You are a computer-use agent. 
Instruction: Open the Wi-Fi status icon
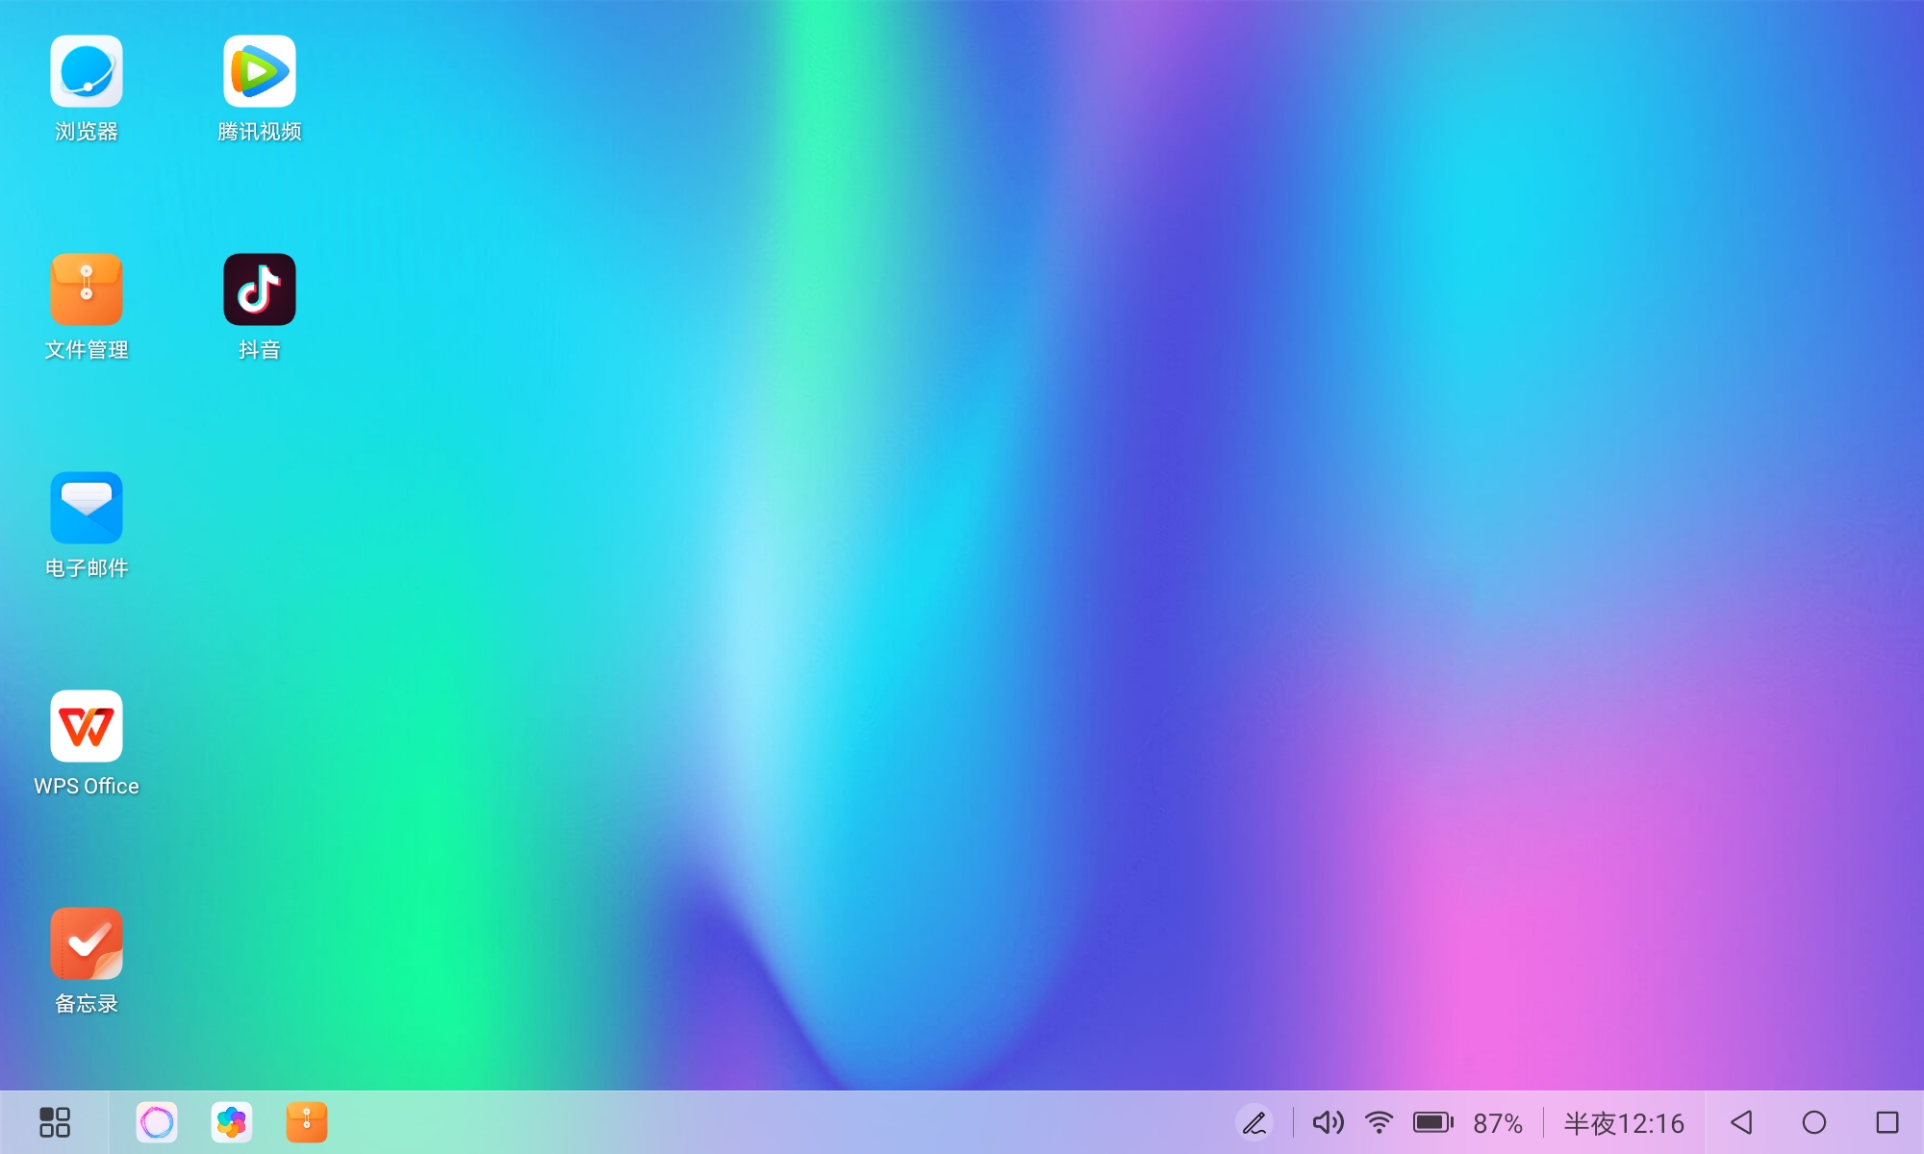(x=1380, y=1122)
